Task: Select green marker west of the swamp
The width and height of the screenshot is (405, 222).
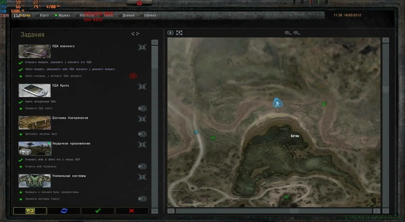Action: (213, 138)
